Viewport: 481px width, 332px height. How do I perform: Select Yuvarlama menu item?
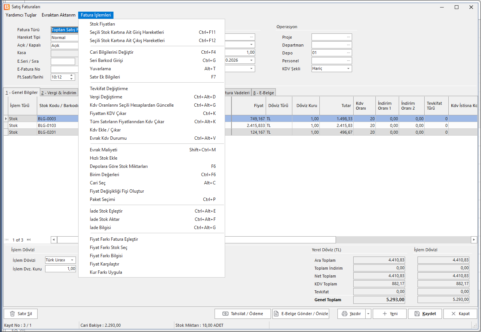pyautogui.click(x=151, y=69)
